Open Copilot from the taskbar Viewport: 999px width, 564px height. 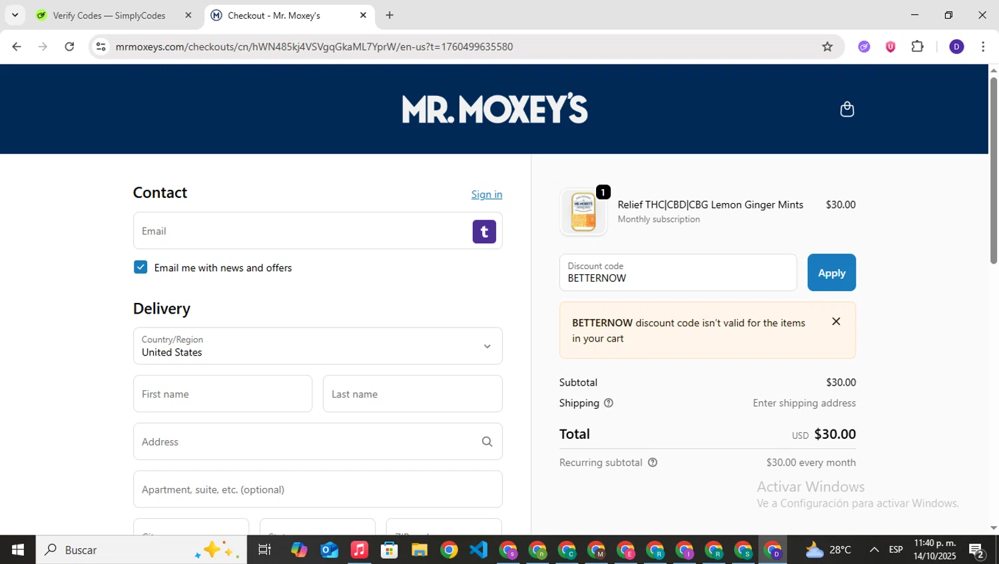(x=299, y=549)
